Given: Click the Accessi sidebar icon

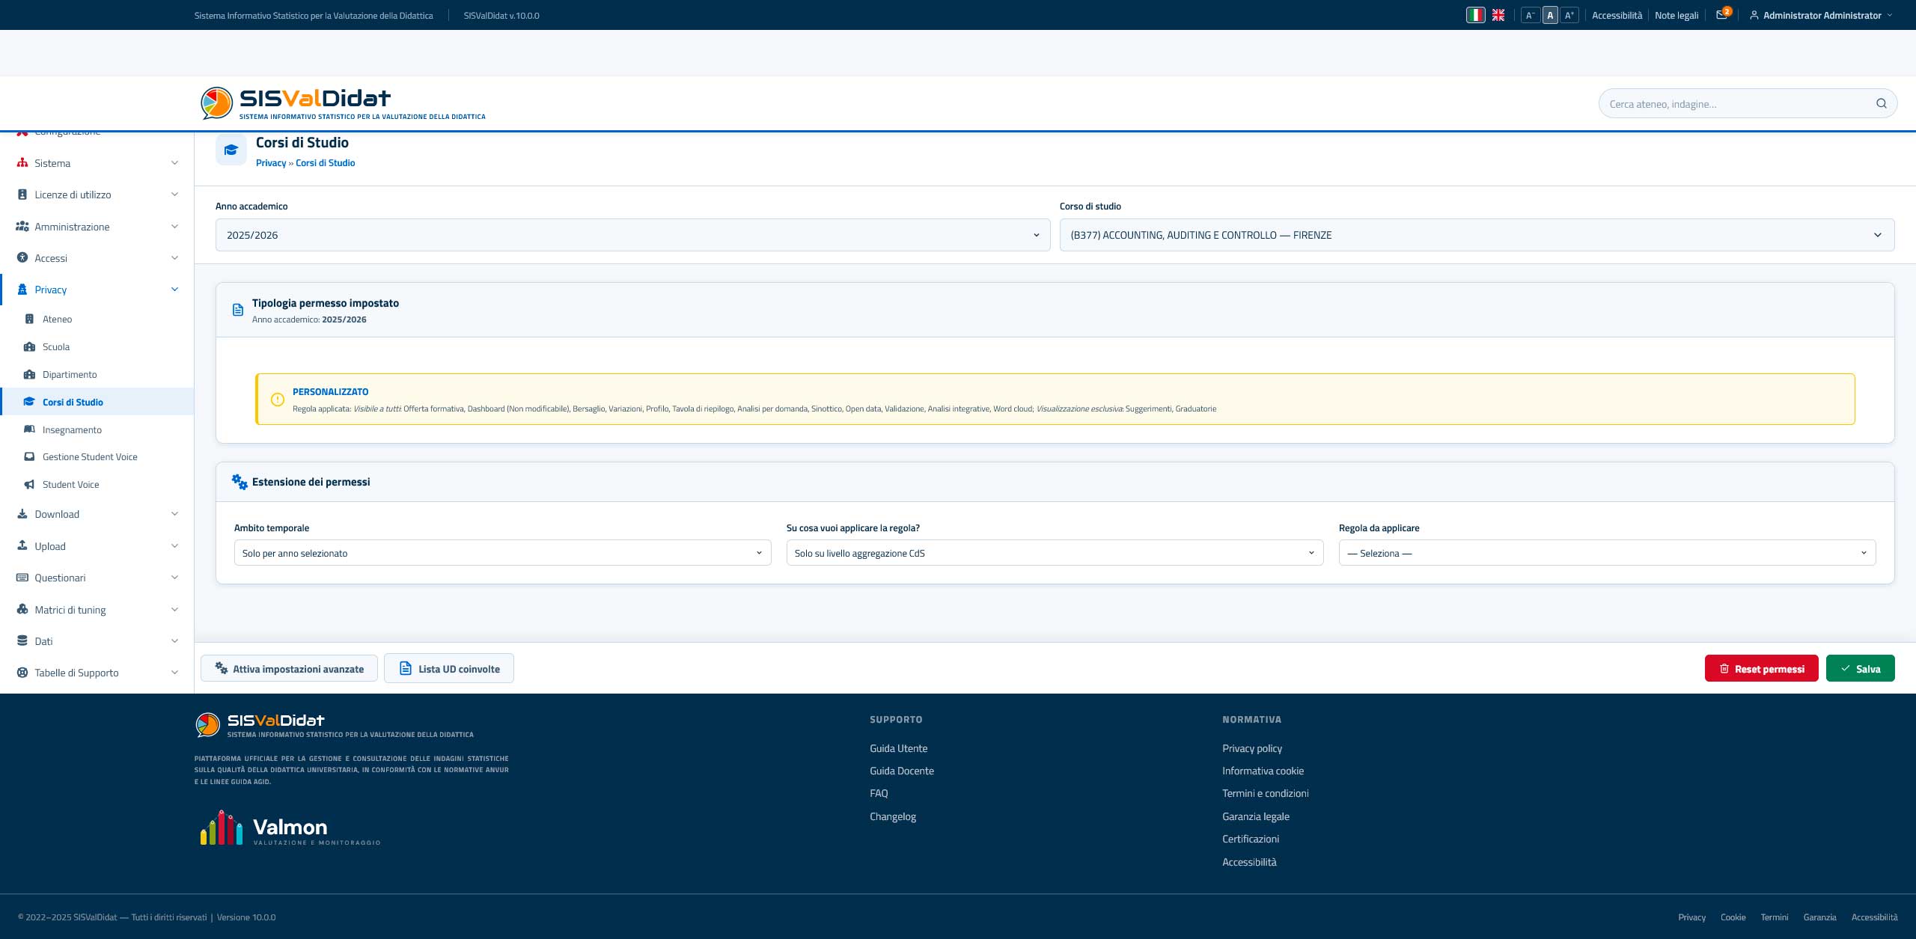Looking at the screenshot, I should tap(22, 257).
